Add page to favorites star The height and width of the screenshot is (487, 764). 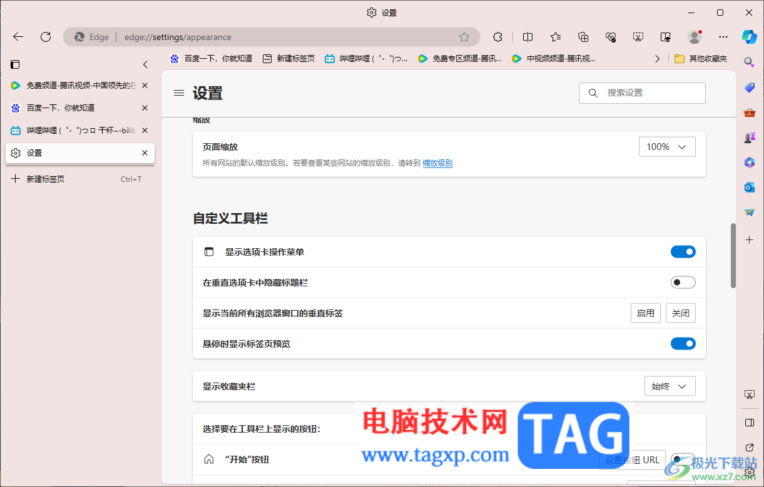[464, 37]
